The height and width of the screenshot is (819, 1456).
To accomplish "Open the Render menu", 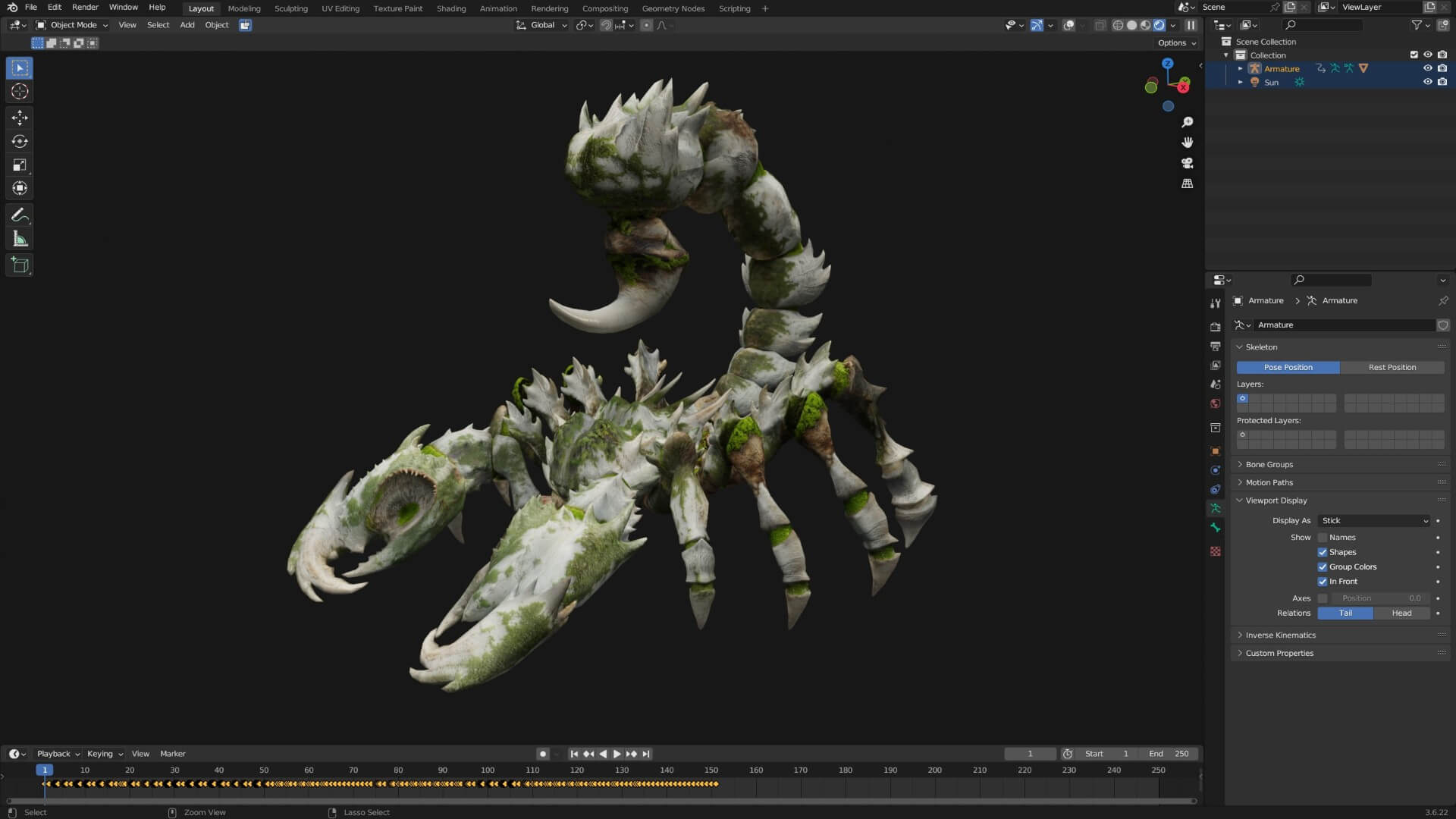I will point(85,8).
